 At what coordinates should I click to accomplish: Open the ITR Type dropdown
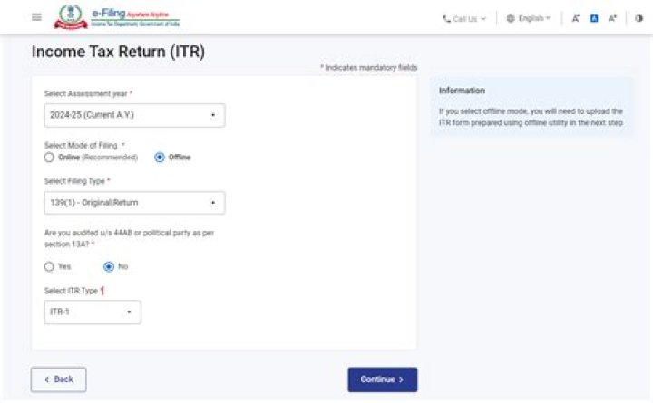[93, 312]
